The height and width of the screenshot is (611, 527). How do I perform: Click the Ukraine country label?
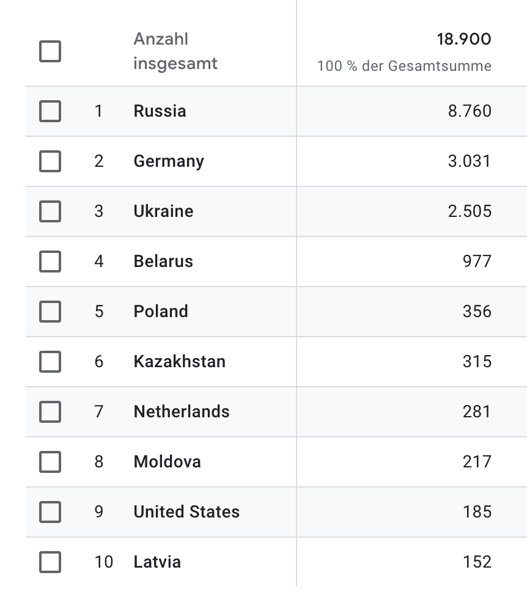click(x=163, y=211)
